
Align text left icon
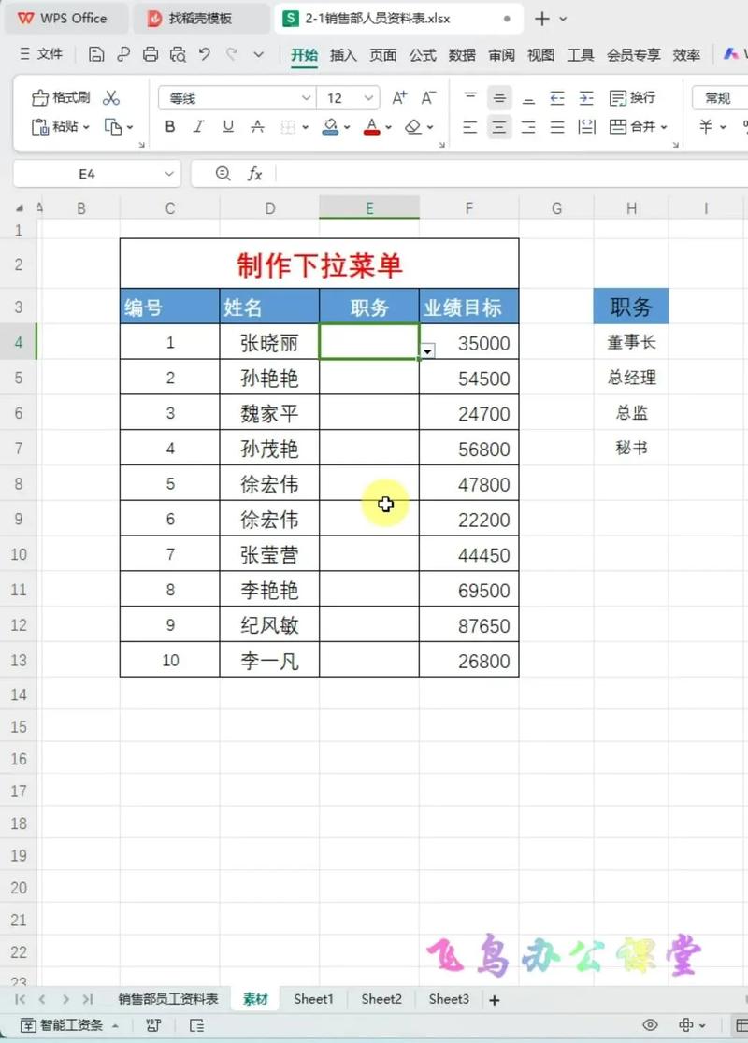[x=469, y=126]
